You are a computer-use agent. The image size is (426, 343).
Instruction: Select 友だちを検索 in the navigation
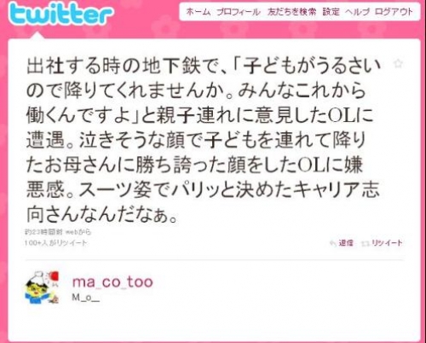coord(291,12)
